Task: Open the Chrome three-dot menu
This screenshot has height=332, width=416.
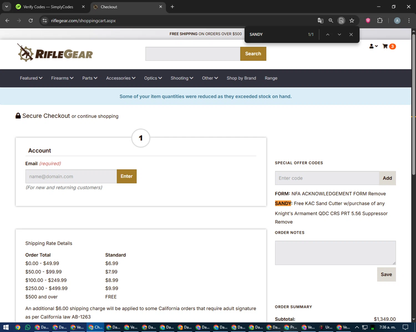Action: [409, 20]
